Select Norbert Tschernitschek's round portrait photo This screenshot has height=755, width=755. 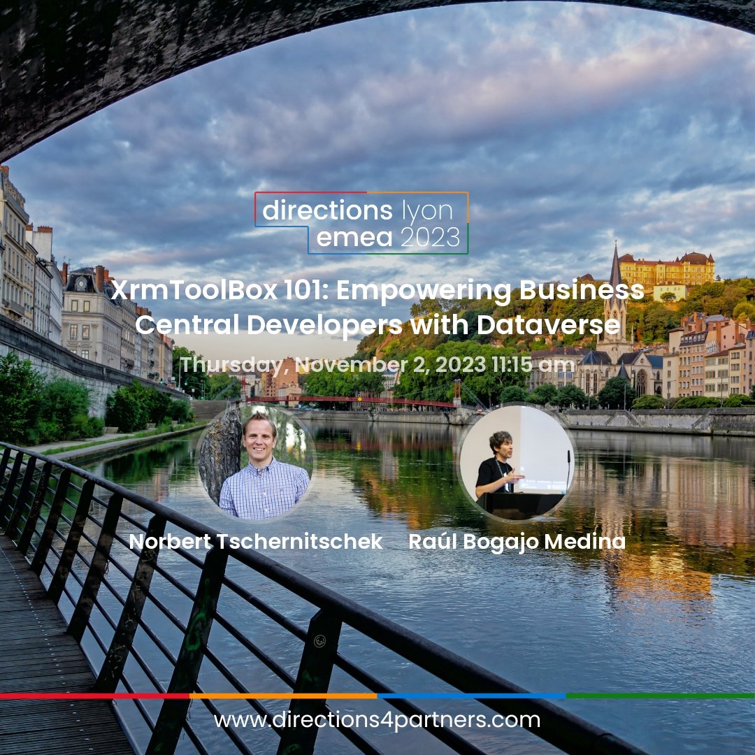coord(257,463)
